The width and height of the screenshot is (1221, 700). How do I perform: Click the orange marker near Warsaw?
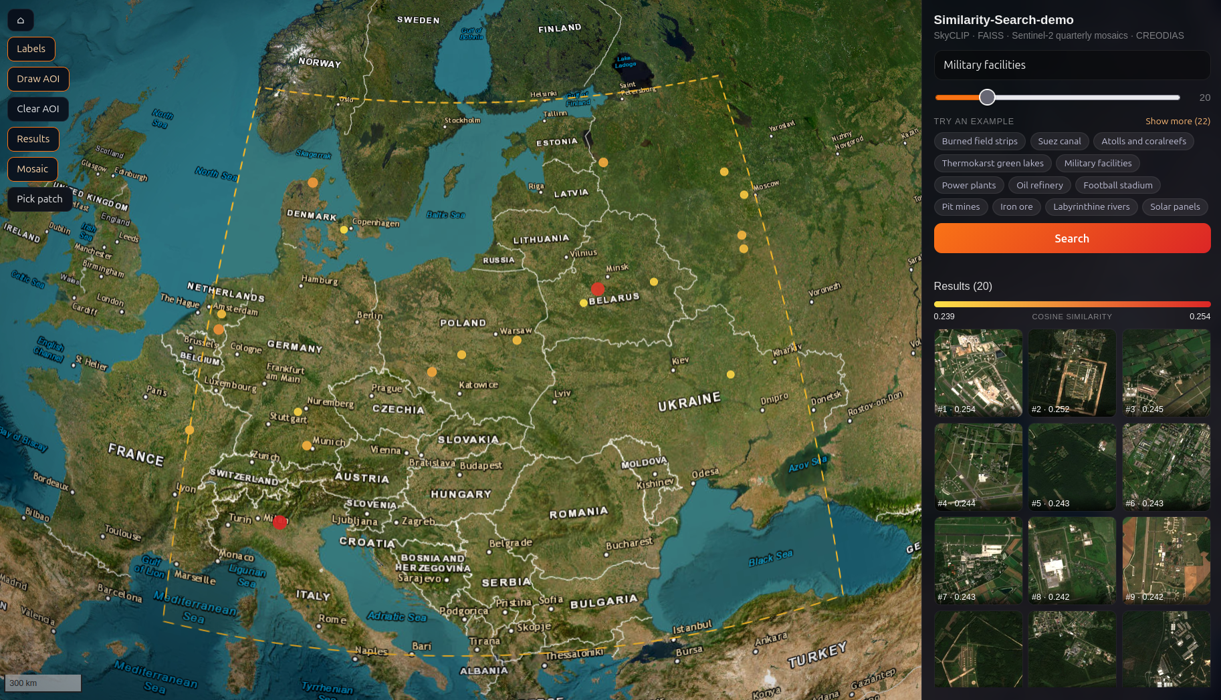(517, 340)
